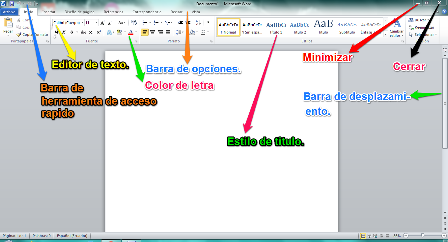
Task: Apply underline with Subrayado icon
Action: tap(71, 32)
